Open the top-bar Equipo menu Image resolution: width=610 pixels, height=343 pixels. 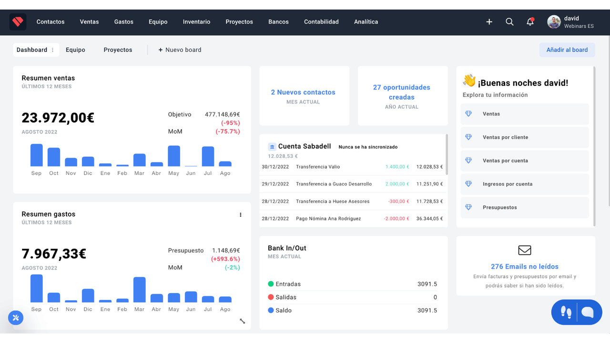[158, 22]
